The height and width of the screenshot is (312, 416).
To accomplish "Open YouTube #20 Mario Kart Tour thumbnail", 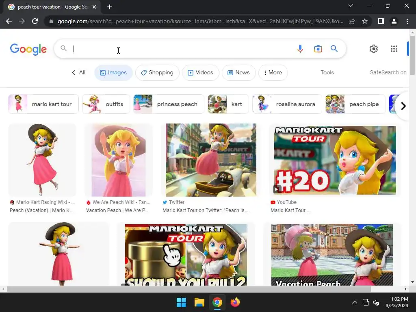I will pyautogui.click(x=335, y=160).
